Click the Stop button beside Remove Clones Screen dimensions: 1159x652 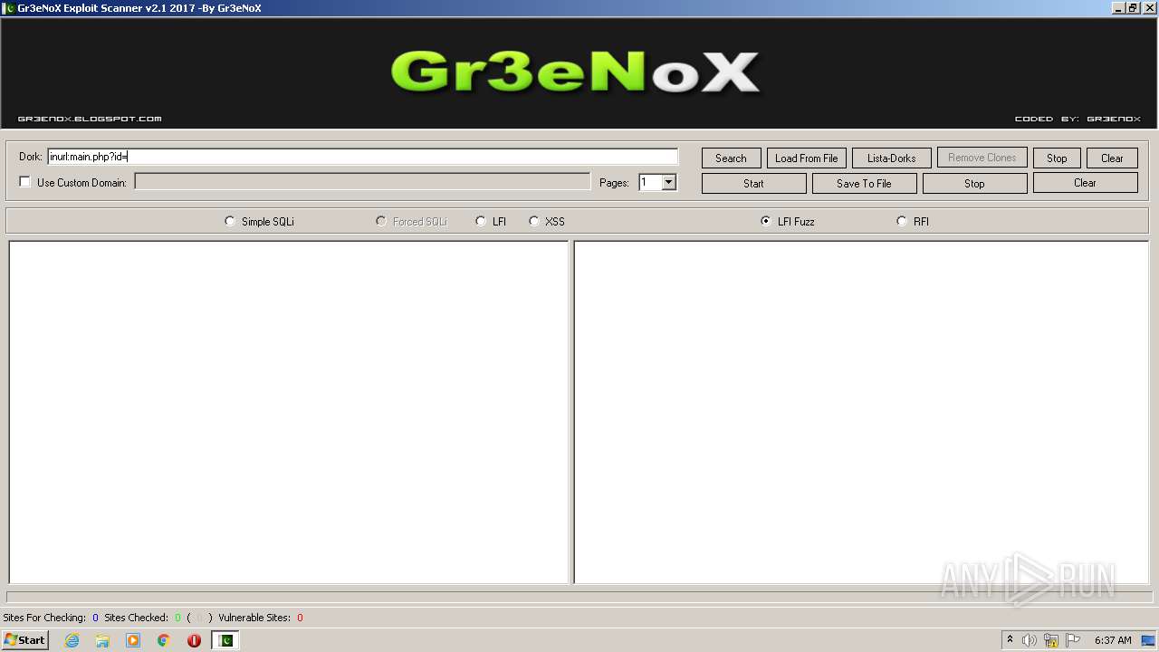1057,158
